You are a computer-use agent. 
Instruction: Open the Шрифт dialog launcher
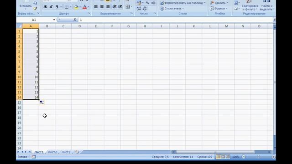89,13
